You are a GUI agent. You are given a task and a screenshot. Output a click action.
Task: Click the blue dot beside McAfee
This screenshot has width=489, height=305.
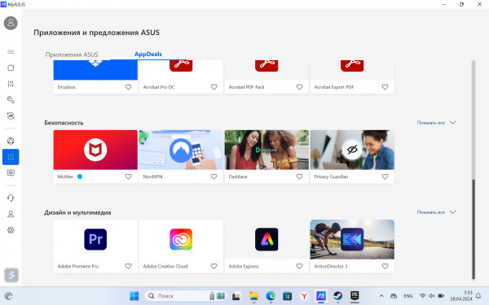click(x=80, y=176)
